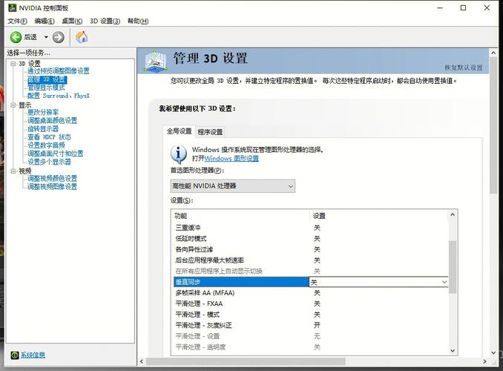Screen dimensions: 503x371
Task: Click the settings list vertical scrollbar thumb
Action: [453, 266]
